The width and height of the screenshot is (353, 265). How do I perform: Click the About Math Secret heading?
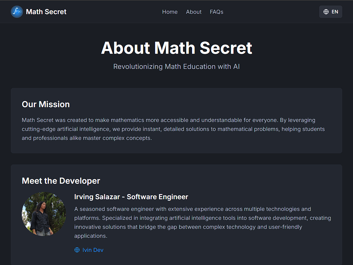click(176, 48)
